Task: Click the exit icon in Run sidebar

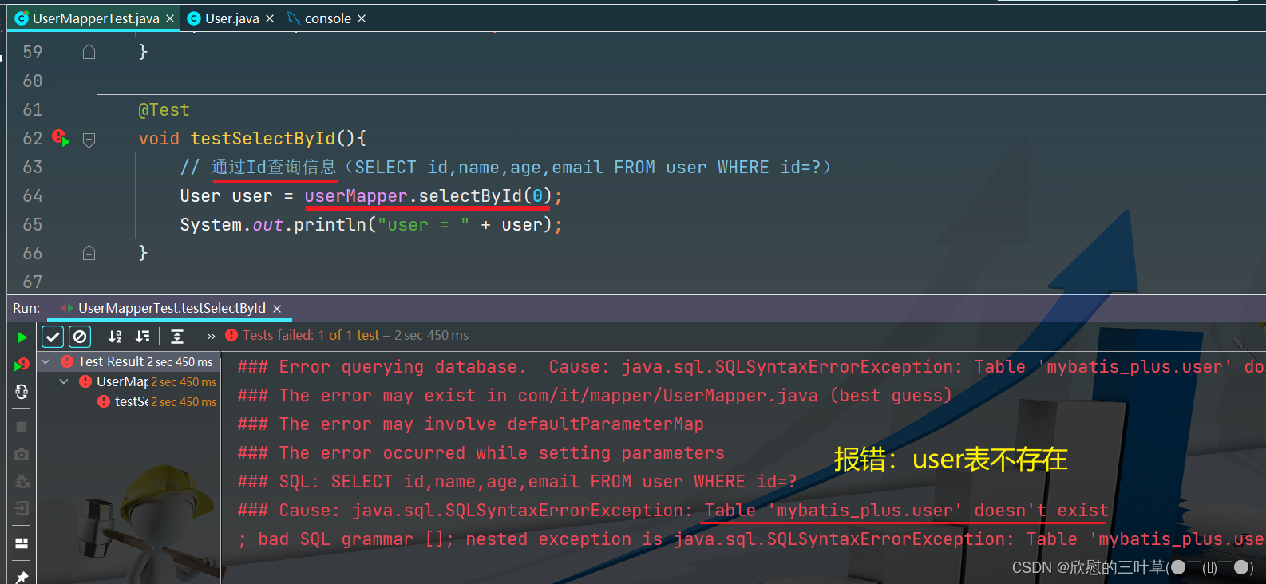Action: pos(22,508)
